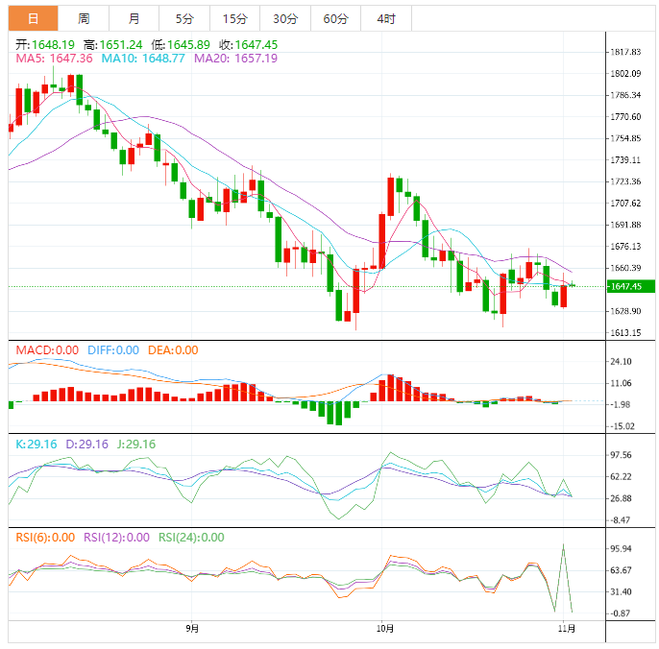
Task: Click the J:29.16 KDJ label
Action: (136, 444)
